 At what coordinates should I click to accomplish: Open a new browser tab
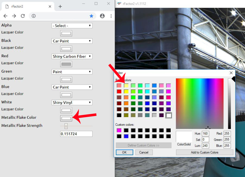pos(60,7)
